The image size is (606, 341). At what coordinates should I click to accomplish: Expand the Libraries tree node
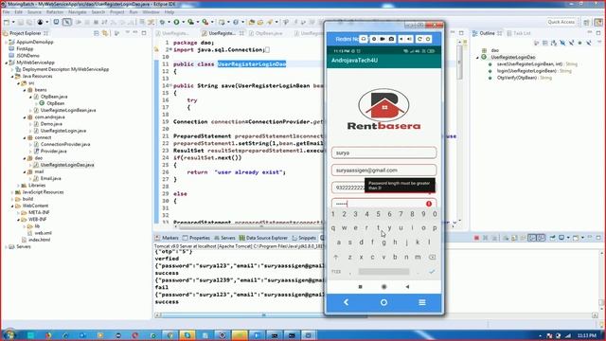click(x=18, y=186)
